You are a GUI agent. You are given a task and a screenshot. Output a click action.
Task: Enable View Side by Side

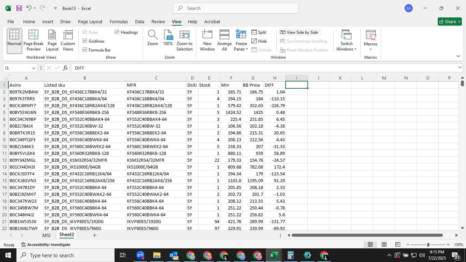pos(299,32)
